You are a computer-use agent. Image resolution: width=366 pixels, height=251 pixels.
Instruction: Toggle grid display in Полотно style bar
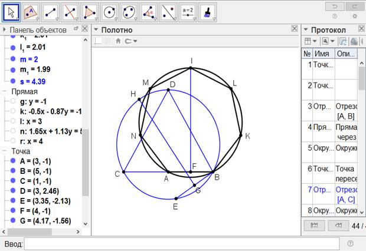coord(107,41)
